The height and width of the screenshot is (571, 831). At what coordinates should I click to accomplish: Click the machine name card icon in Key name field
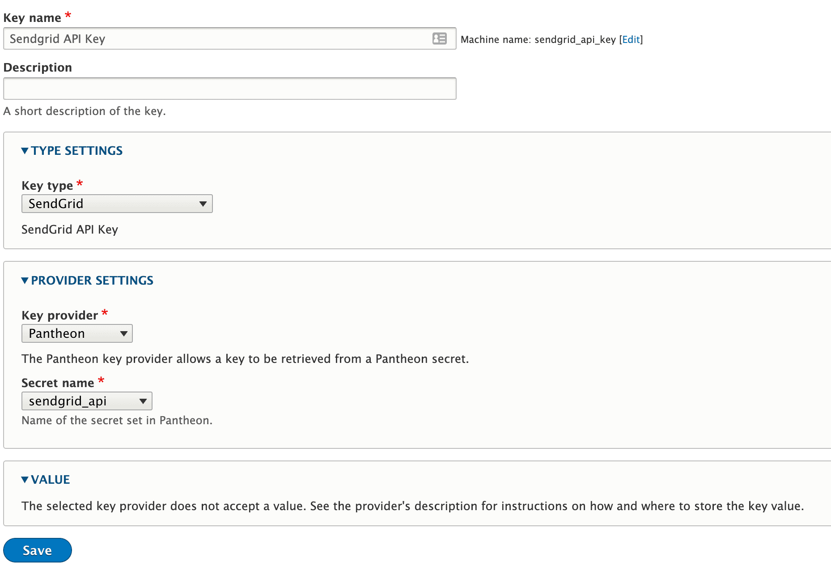(x=440, y=39)
